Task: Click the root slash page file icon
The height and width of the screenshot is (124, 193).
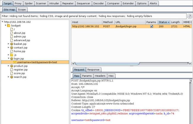Action: [x=12, y=29]
